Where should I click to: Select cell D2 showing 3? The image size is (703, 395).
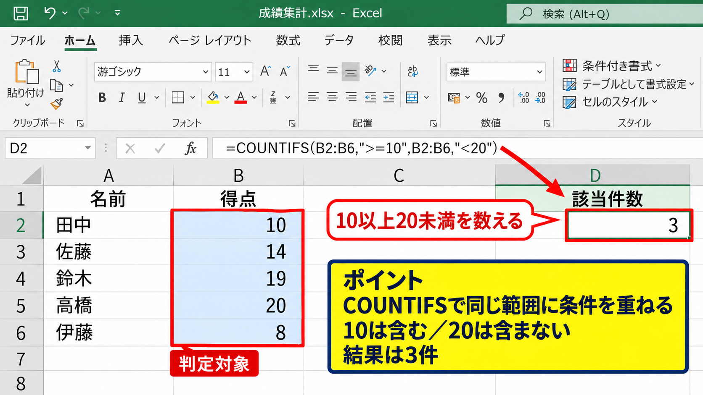[629, 225]
